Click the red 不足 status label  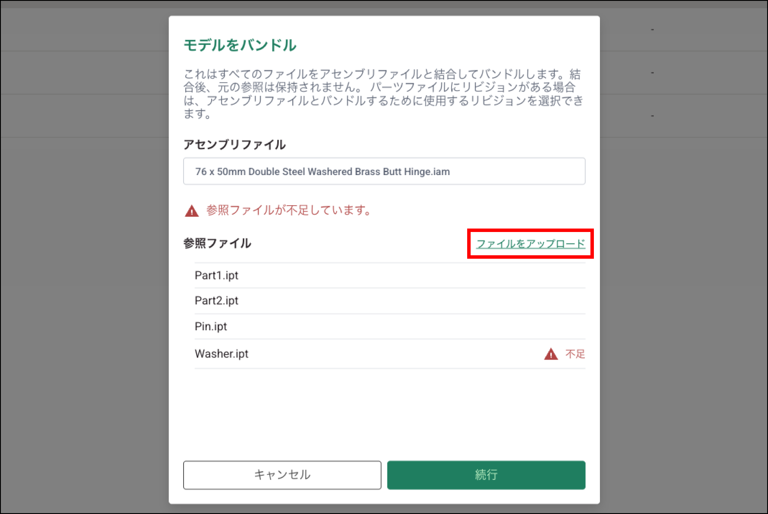tap(575, 354)
